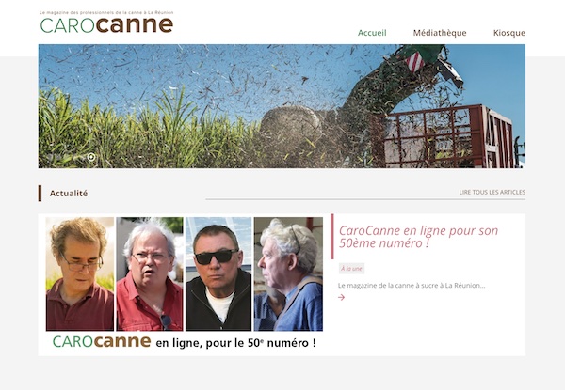Click the red trailer in the banner photo
Viewport: 565px width, 390px height.
pos(448,136)
